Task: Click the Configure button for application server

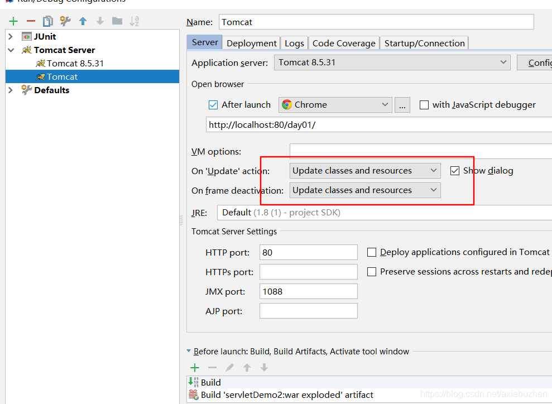Action: point(534,62)
